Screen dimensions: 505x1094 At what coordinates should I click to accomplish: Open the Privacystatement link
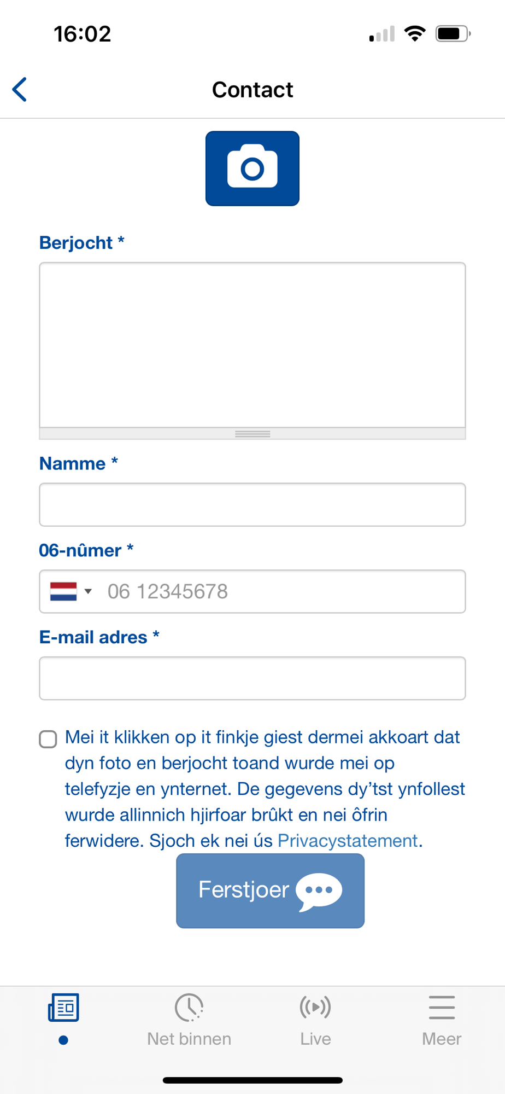tap(348, 841)
